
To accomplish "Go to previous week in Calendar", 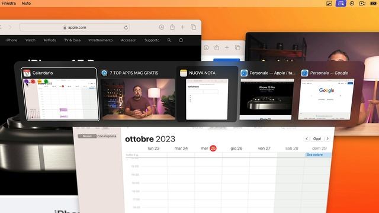I will [307, 138].
